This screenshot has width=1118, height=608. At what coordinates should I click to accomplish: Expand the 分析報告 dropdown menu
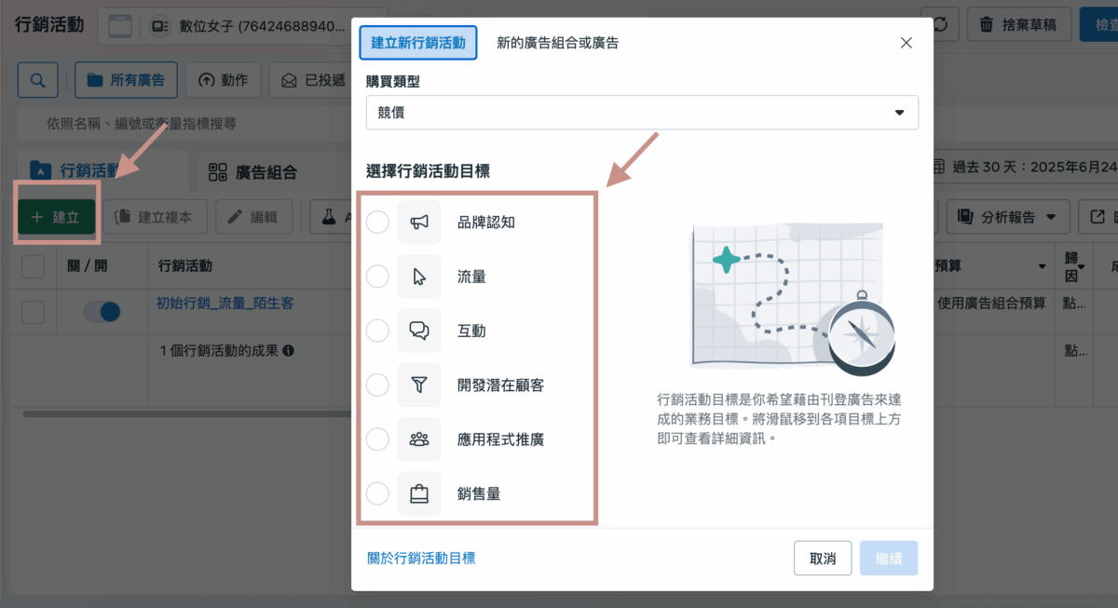[1007, 217]
